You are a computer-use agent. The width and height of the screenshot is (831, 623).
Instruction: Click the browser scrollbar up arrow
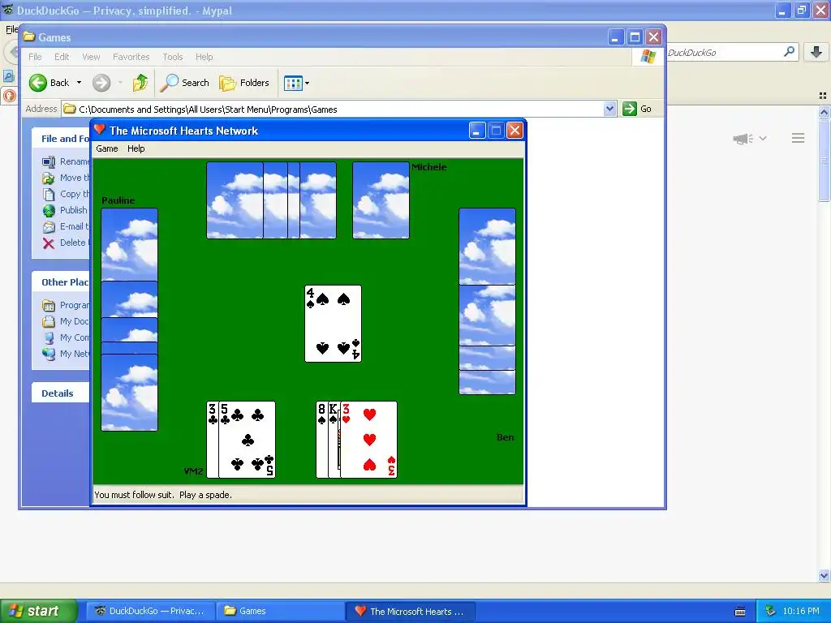pos(825,112)
